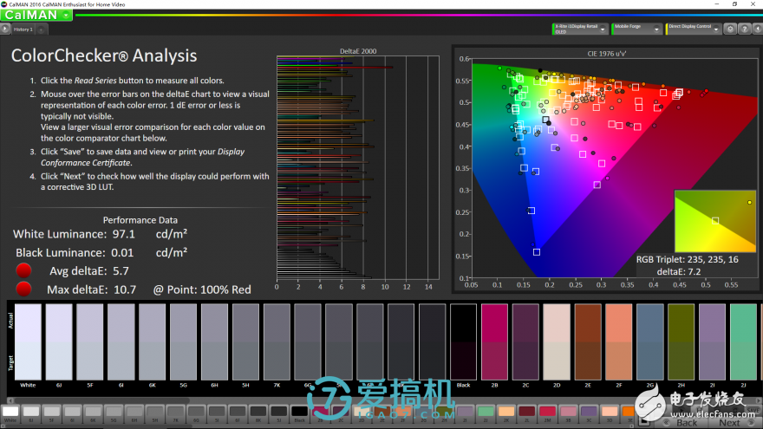The image size is (763, 429).
Task: Click the white patch in bottom strip
Action: tap(10, 412)
